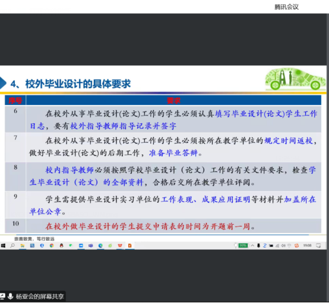Open the QQ penguin taskbar icon
Viewport: 329px width, 303px height.
click(x=62, y=245)
